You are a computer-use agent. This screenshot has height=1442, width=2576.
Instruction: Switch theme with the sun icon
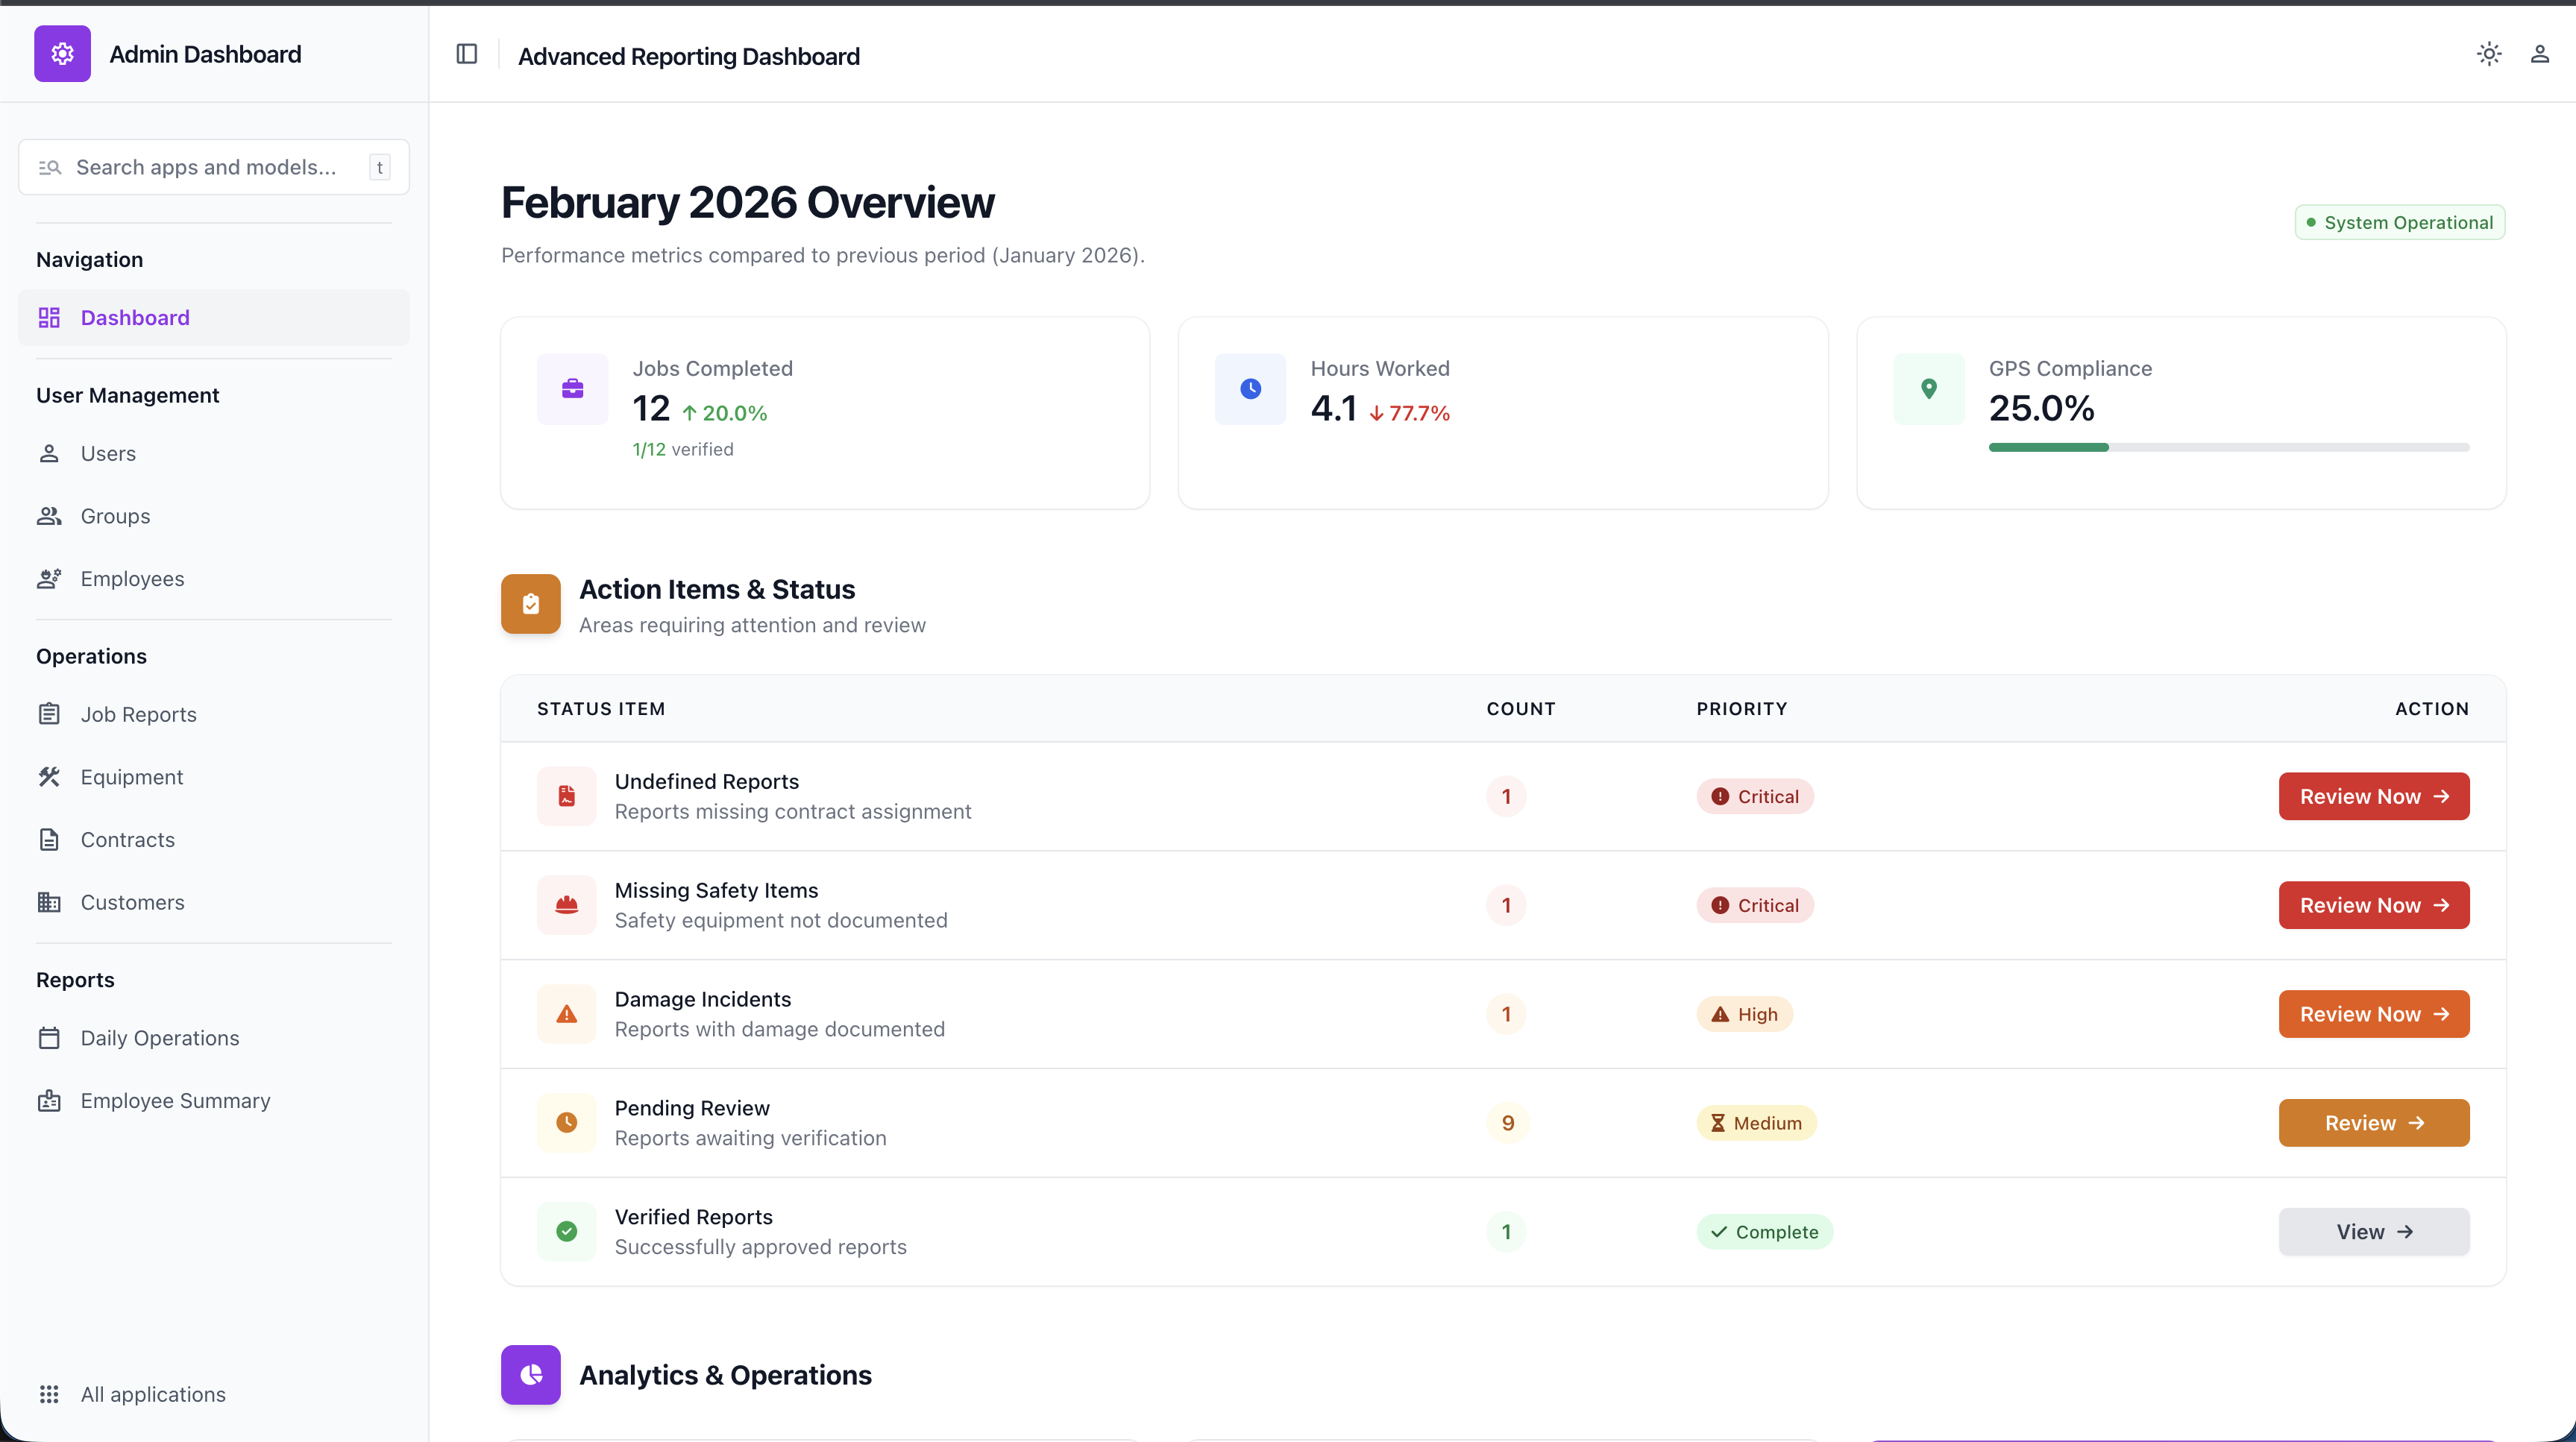click(x=2489, y=54)
